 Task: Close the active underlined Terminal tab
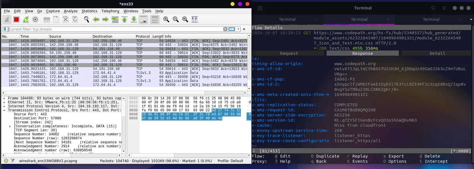(388, 19)
